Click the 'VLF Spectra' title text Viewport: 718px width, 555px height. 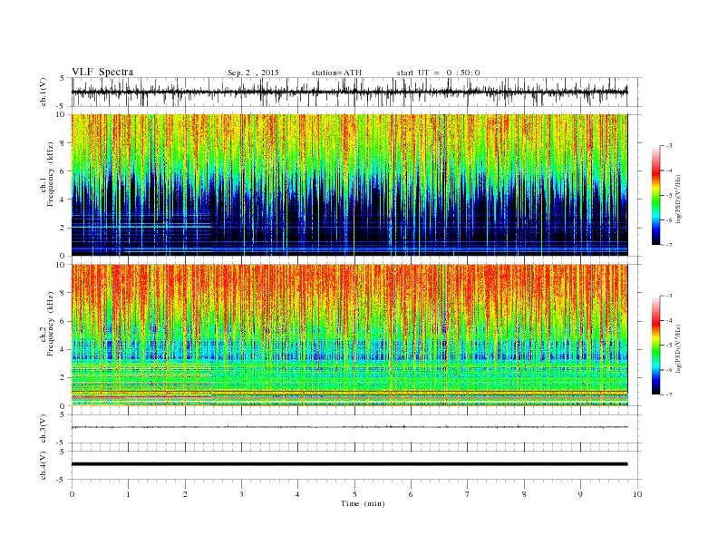click(x=102, y=72)
